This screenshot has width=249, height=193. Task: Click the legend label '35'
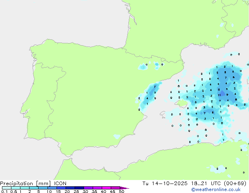pos(94,191)
